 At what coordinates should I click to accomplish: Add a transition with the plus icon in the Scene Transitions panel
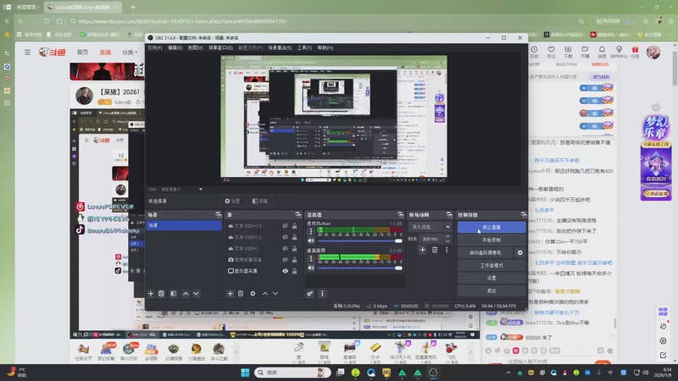(x=422, y=250)
